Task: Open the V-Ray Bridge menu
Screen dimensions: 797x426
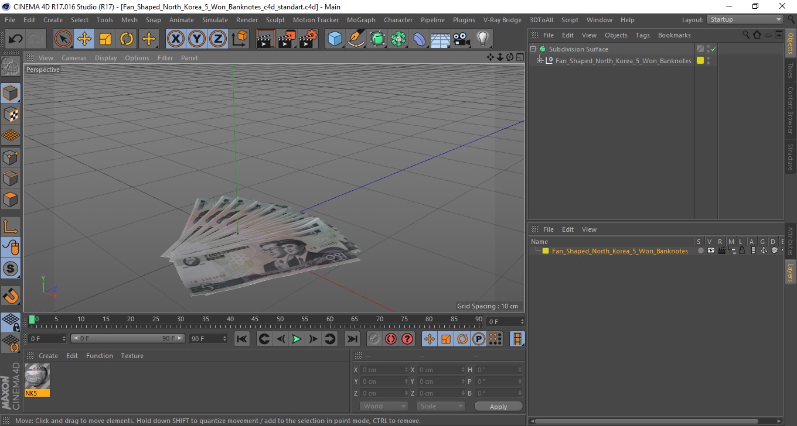Action: [502, 20]
